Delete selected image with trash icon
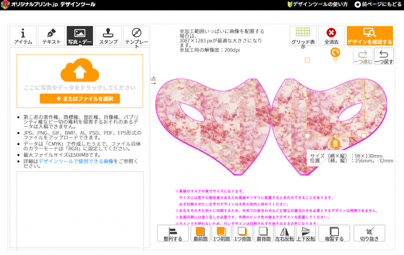The image size is (404, 255). [335, 144]
